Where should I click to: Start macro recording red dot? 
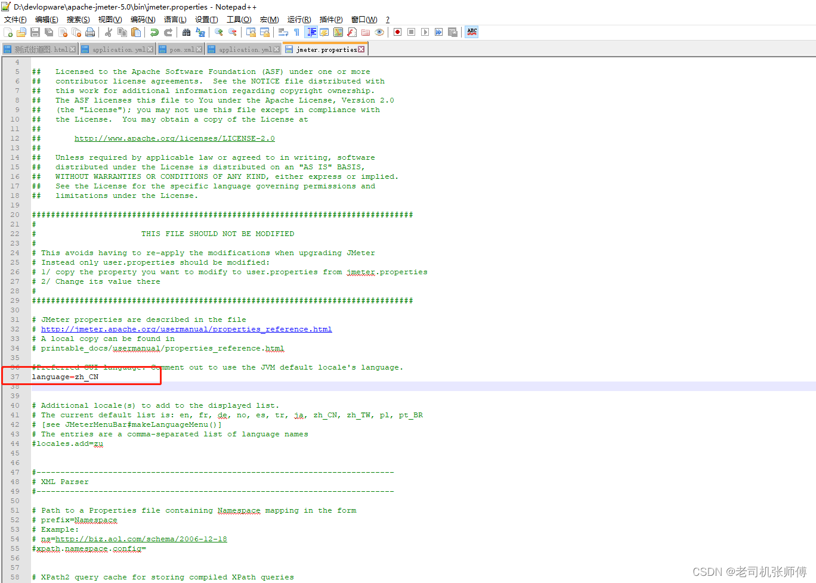pyautogui.click(x=398, y=32)
